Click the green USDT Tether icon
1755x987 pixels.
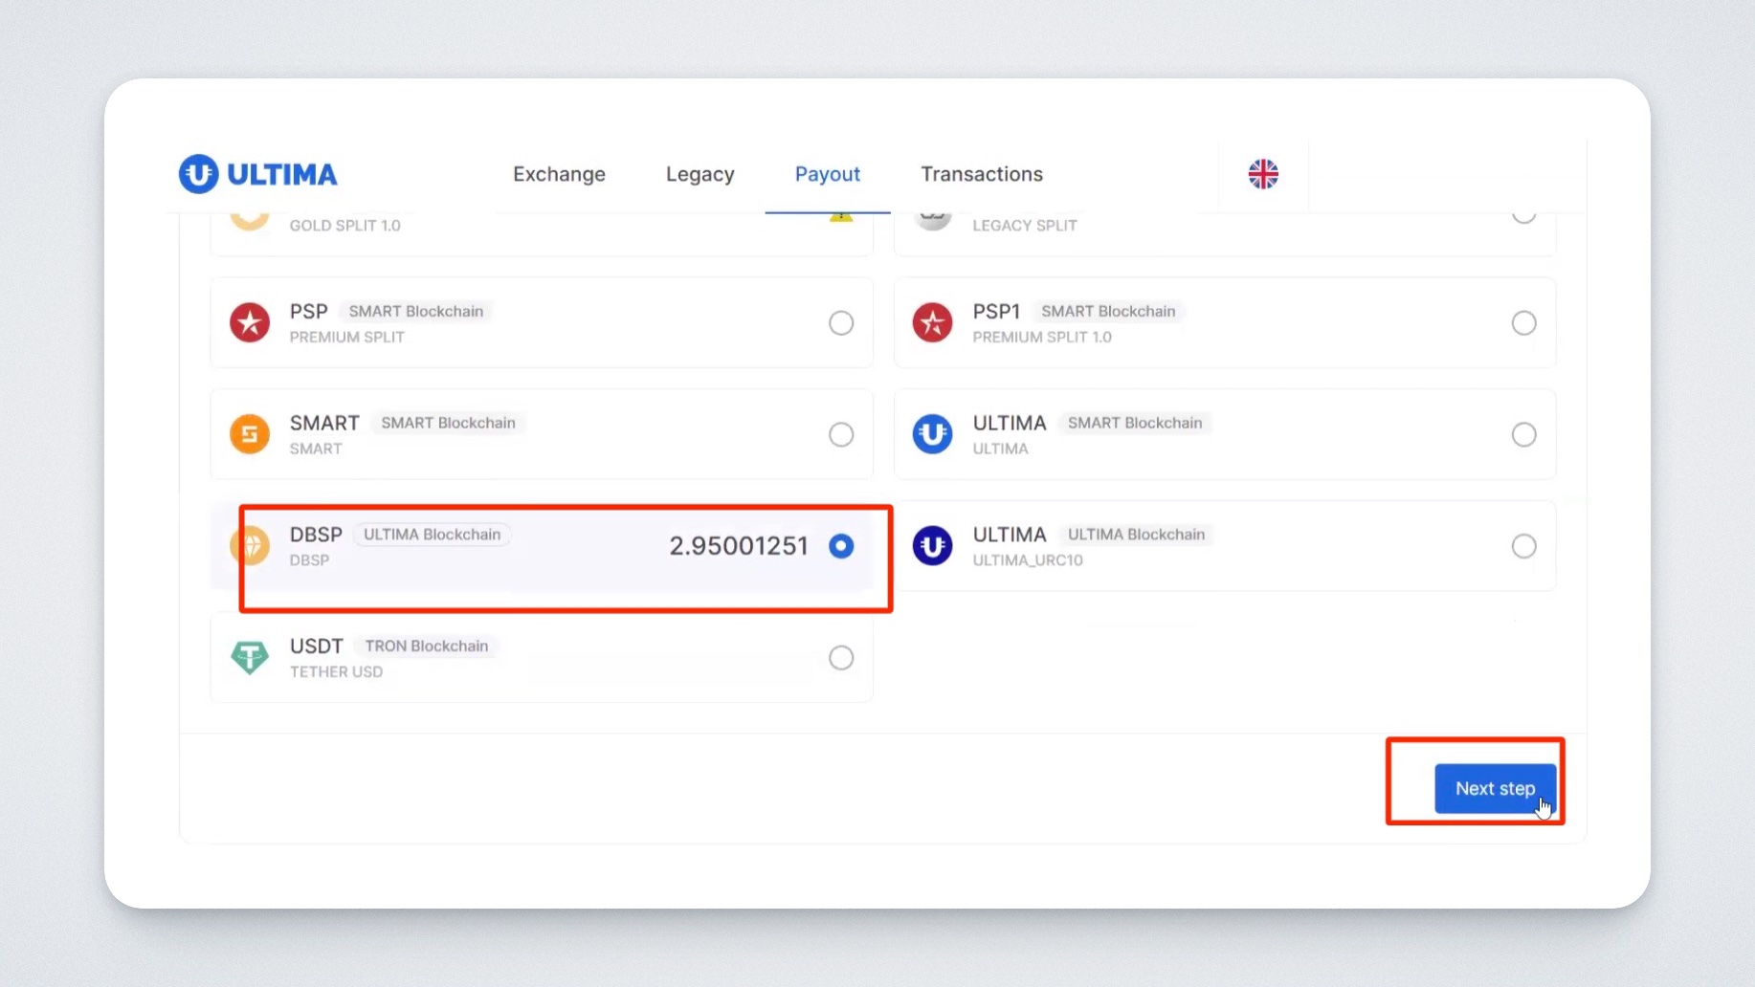coord(250,658)
